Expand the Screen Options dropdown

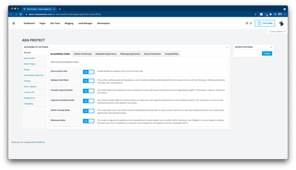click(x=277, y=31)
